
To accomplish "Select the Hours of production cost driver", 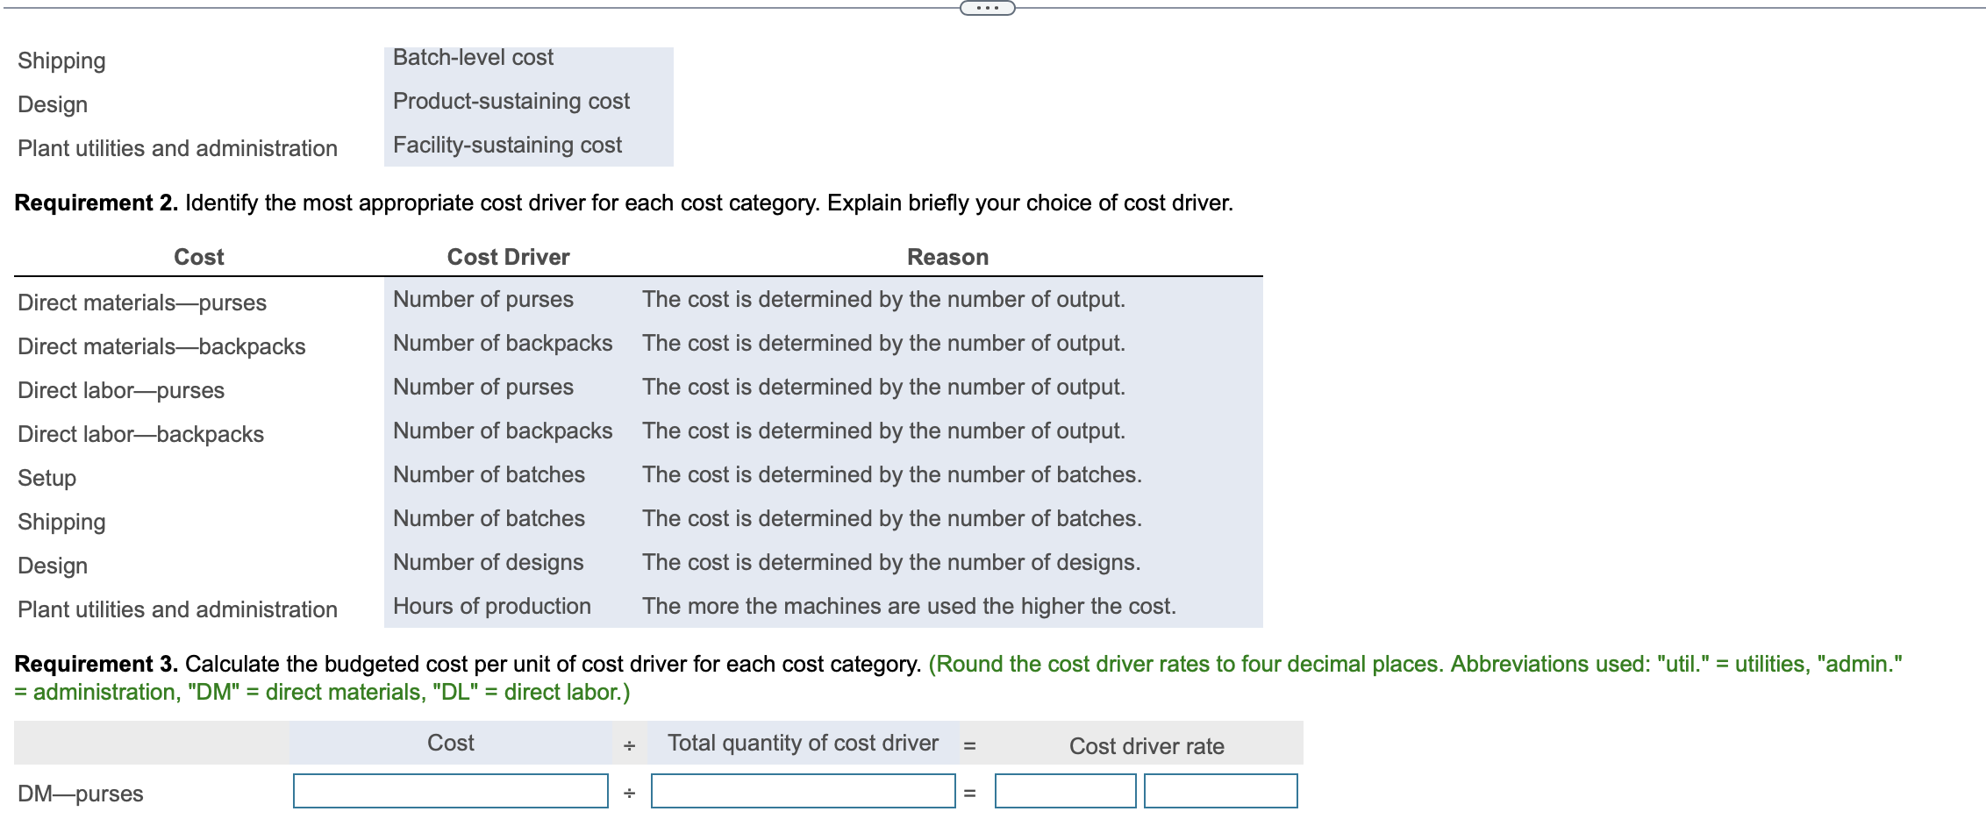I will coord(492,607).
